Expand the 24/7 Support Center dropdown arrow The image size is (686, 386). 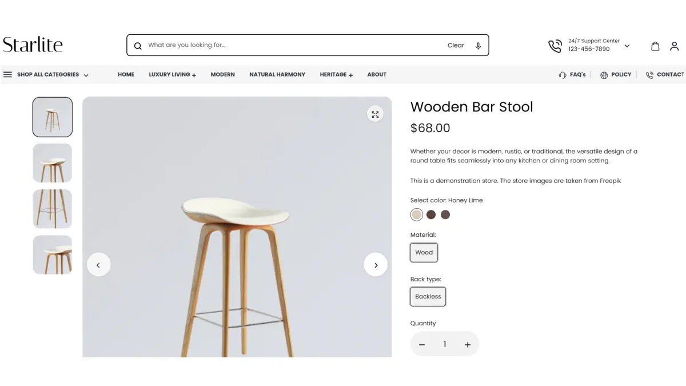point(627,46)
